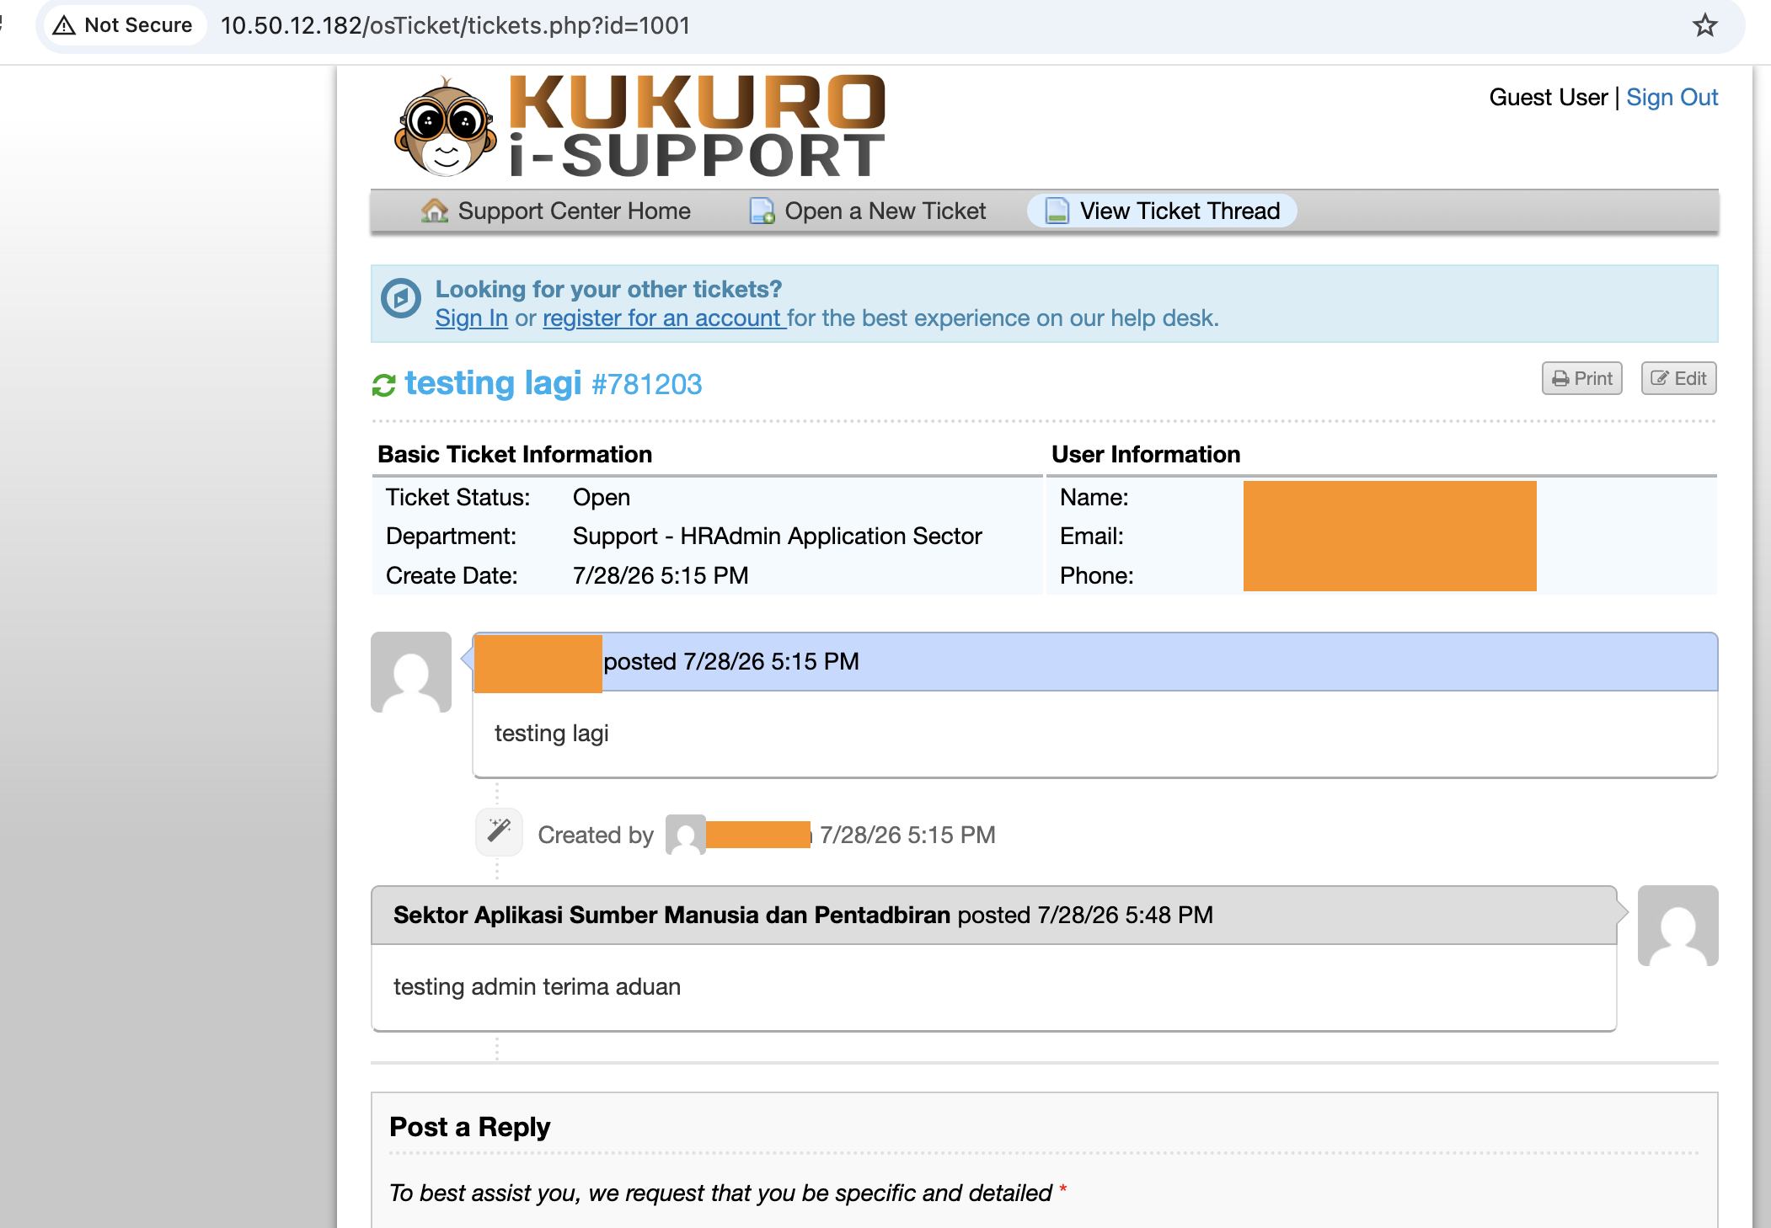Image resolution: width=1771 pixels, height=1228 pixels.
Task: Click the Post a Reply section heading
Action: [470, 1127]
